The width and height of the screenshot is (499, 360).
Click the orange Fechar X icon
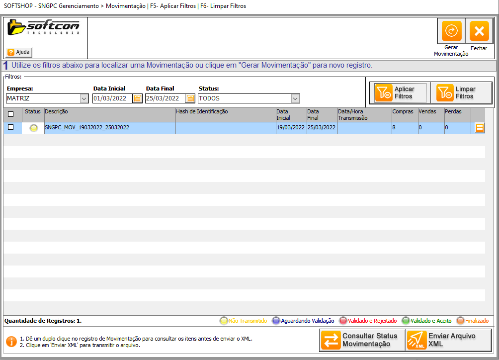point(479,31)
